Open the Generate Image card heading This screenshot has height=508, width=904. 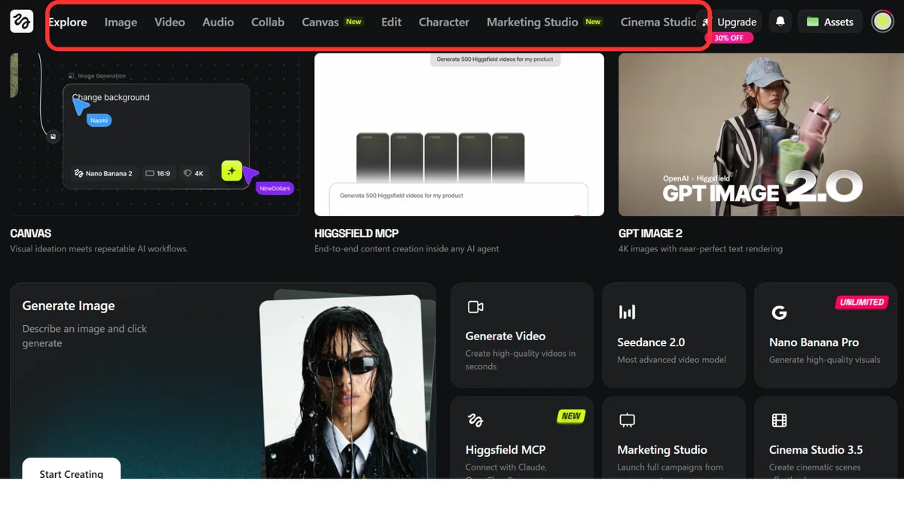click(69, 306)
